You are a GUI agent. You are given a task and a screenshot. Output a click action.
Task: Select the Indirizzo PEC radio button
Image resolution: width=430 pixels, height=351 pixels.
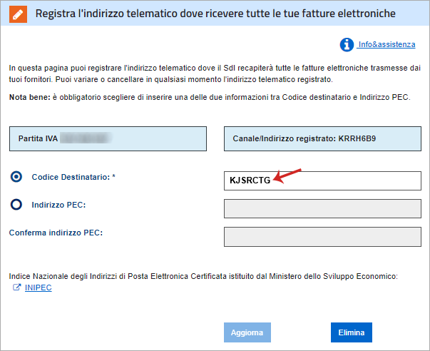coord(16,205)
